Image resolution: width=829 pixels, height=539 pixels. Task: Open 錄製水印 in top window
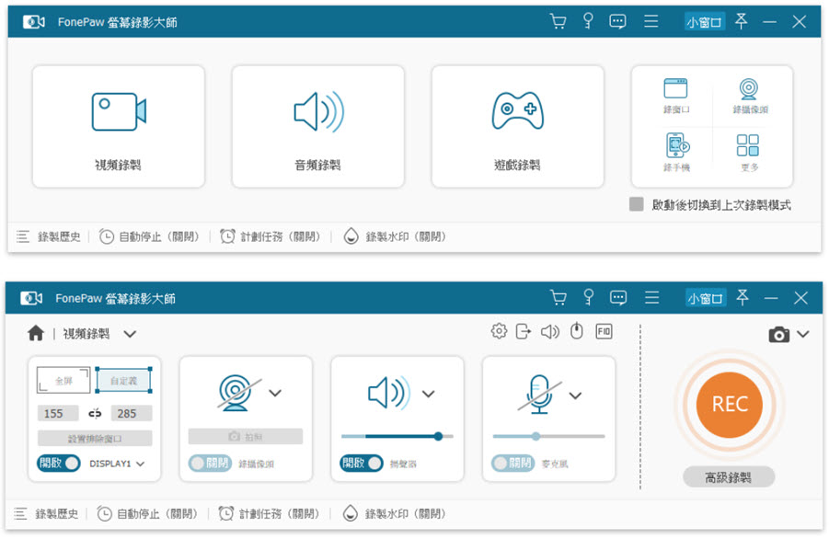click(x=395, y=236)
